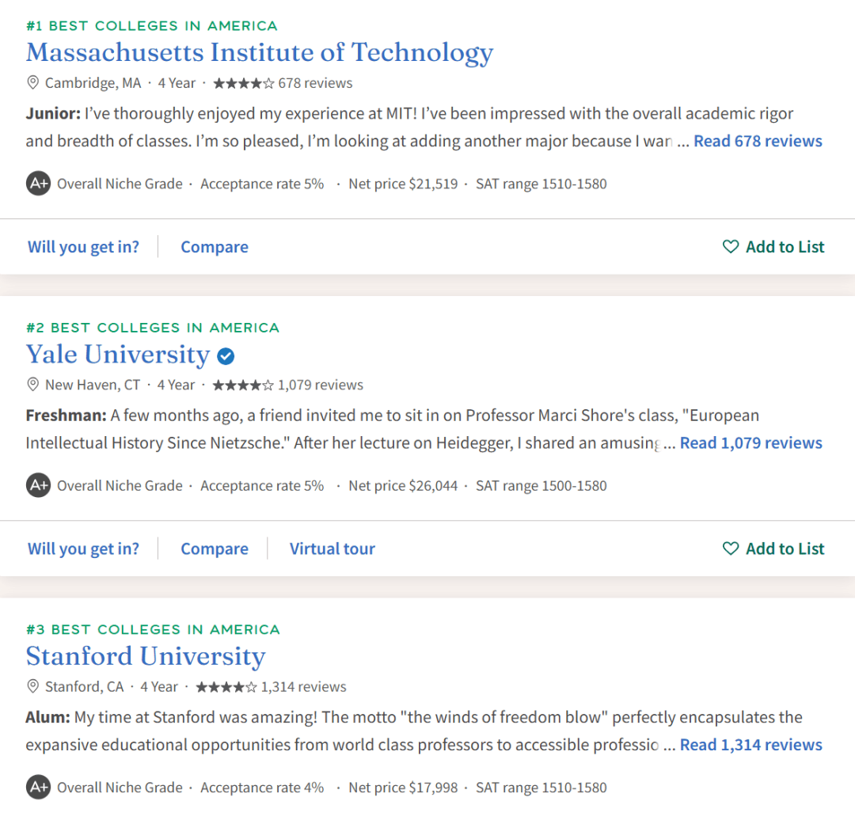Click Read 1,079 reviews for Yale

750,442
